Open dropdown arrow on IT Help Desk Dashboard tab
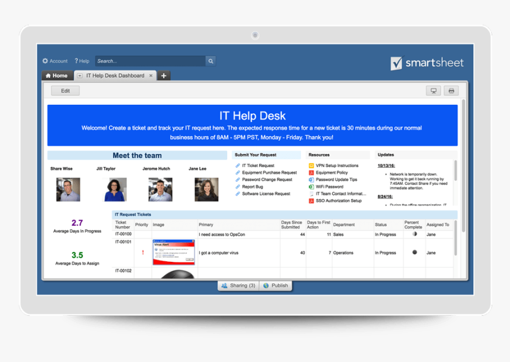The width and height of the screenshot is (510, 362). tap(79, 76)
